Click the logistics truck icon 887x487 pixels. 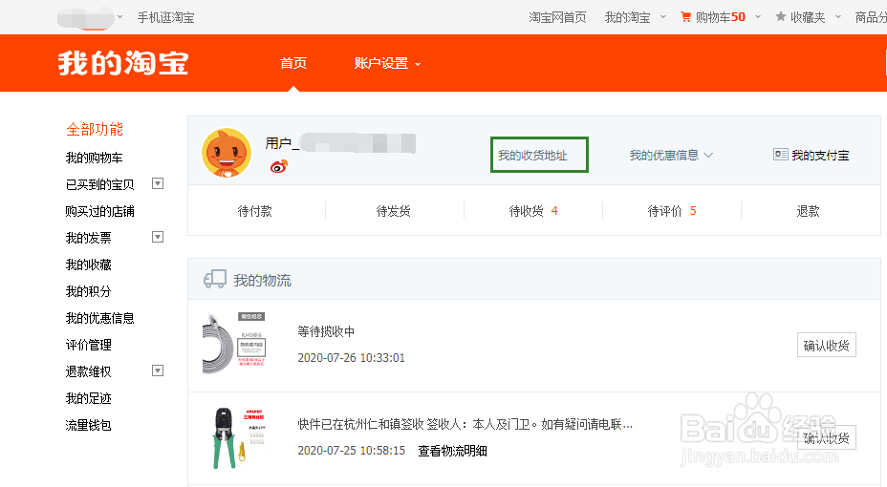click(x=214, y=279)
